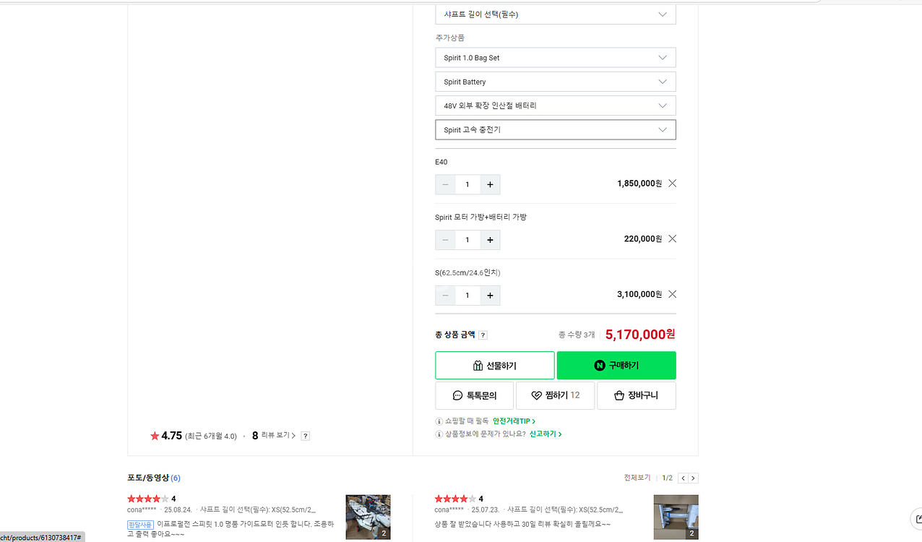Open 톡톡문의 chat inquiry
Viewport: 922px width, 542px height.
pyautogui.click(x=473, y=395)
